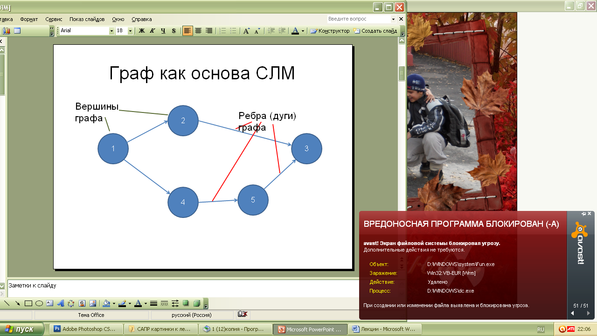Viewport: 597px width, 336px height.
Task: Expand the Arial font name dropdown
Action: [x=111, y=31]
